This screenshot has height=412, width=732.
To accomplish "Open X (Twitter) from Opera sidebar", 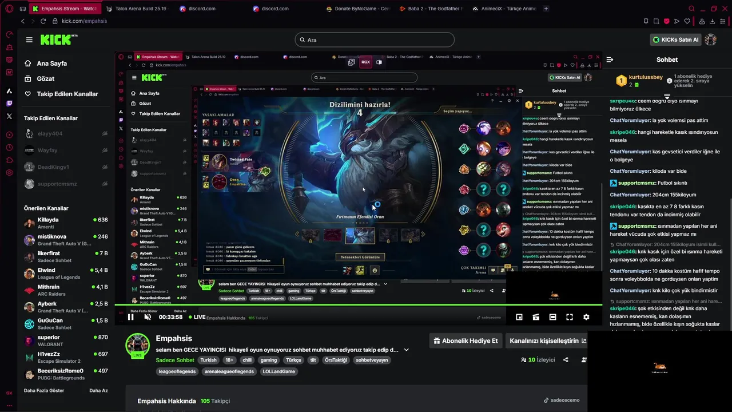I will 9,116.
